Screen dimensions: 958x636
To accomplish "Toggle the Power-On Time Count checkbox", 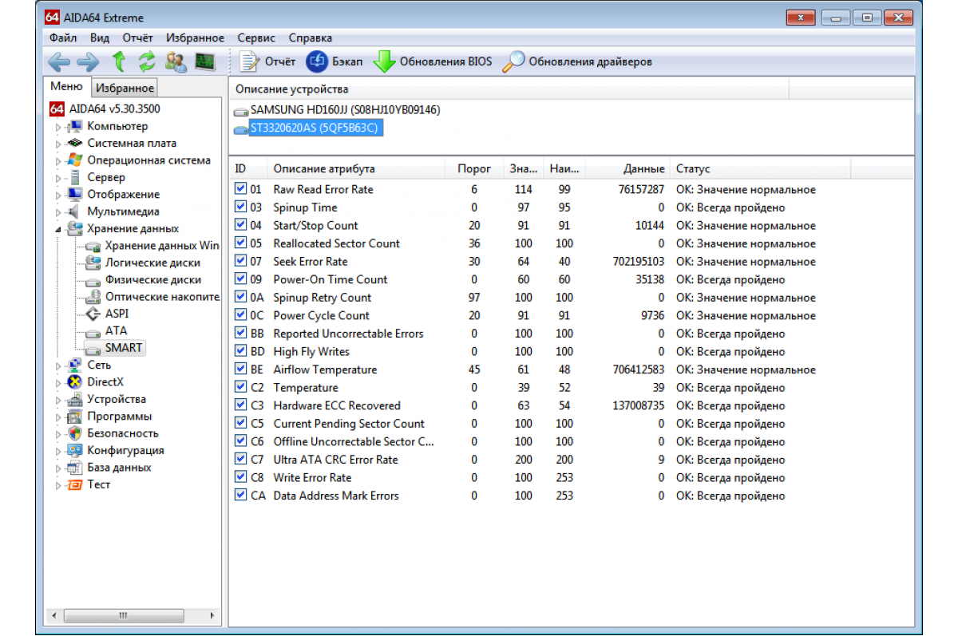I will tap(240, 279).
